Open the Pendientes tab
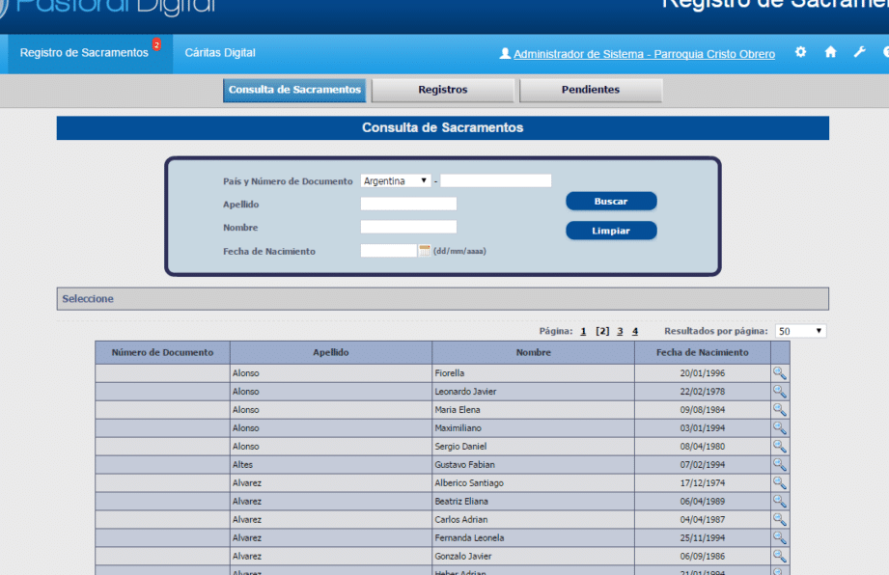Screen dimensions: 889x575 591,90
